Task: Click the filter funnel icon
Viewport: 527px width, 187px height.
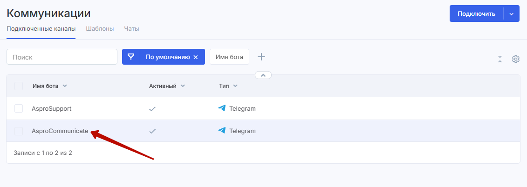Action: pyautogui.click(x=131, y=57)
